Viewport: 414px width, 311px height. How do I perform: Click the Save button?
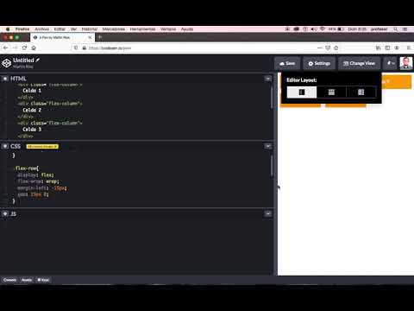[x=287, y=63]
